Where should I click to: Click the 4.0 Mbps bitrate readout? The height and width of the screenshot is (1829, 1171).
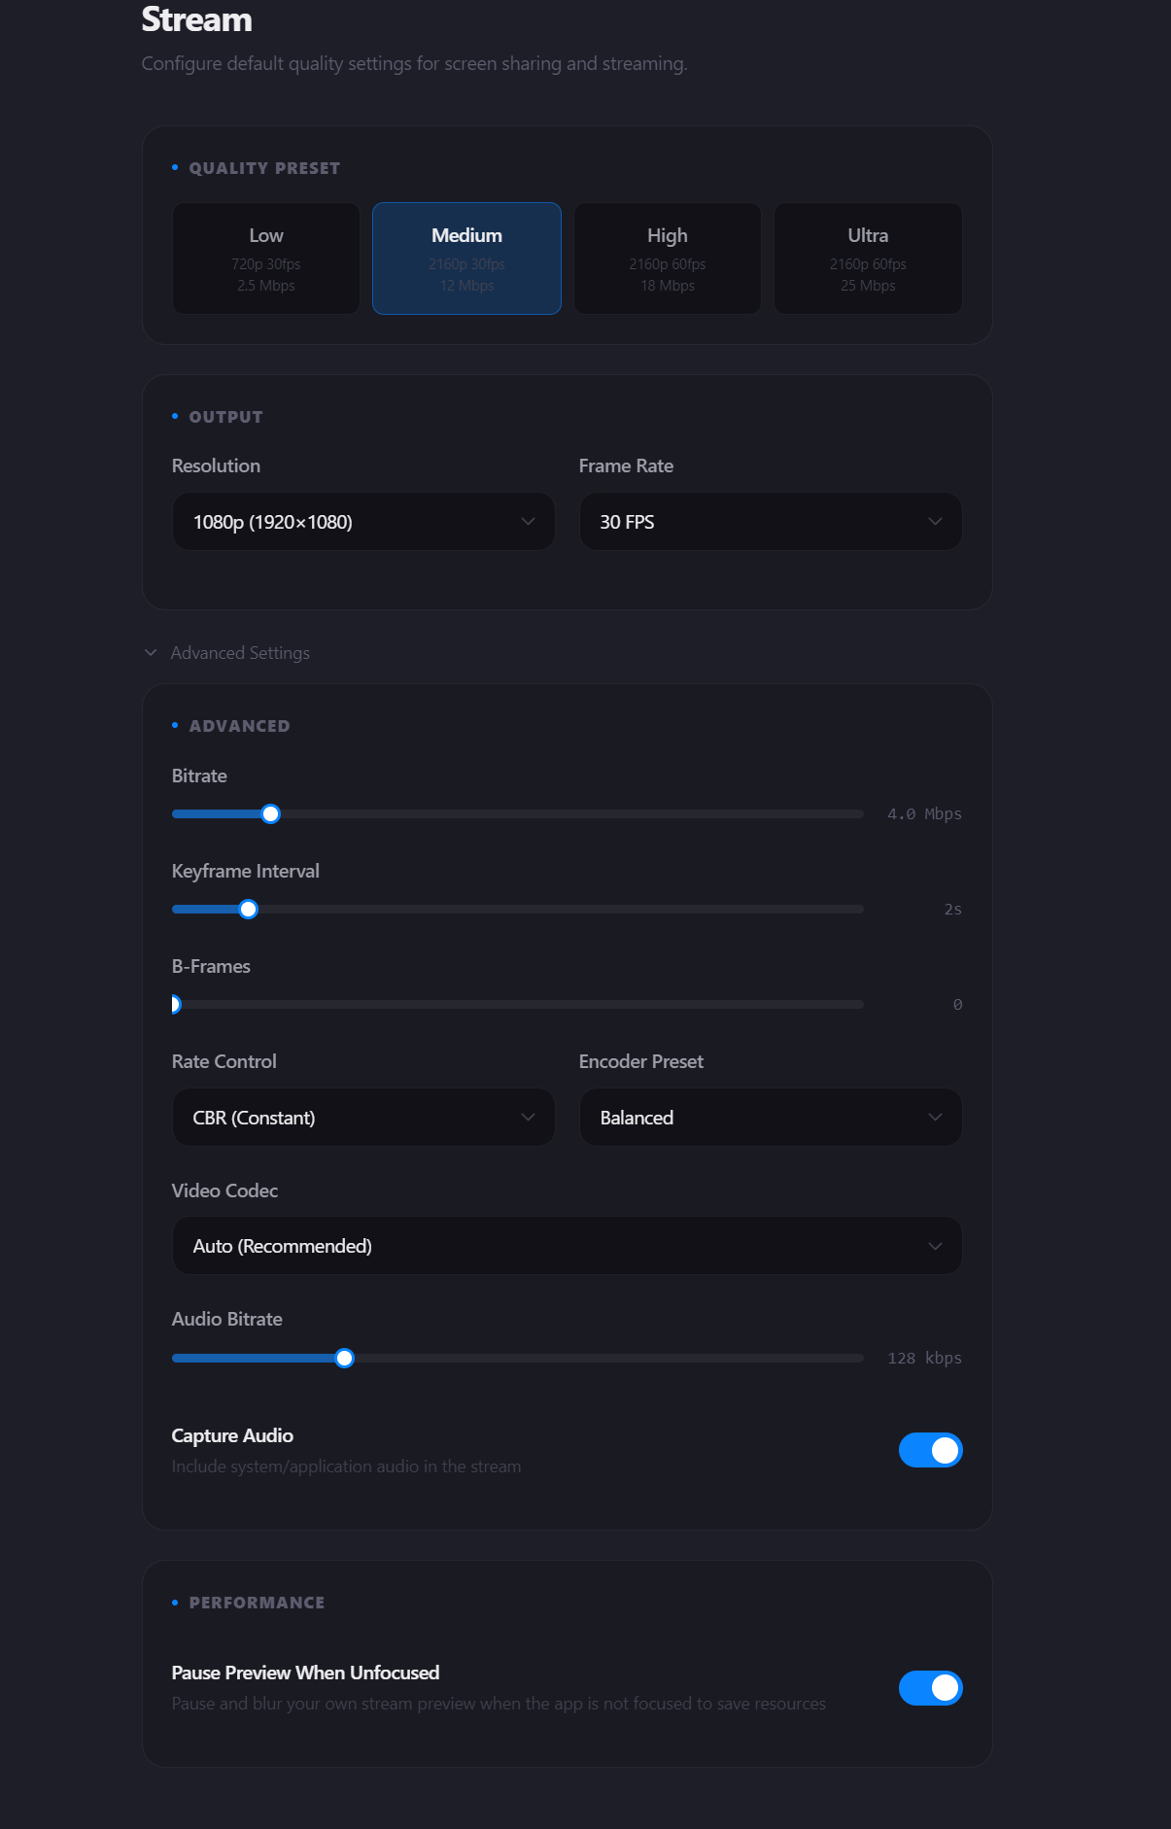pos(924,813)
